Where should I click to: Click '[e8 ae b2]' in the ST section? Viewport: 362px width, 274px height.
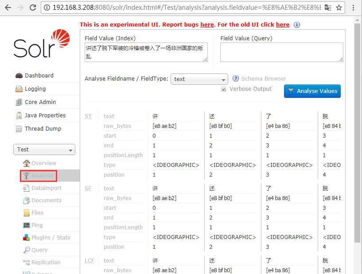click(164, 126)
